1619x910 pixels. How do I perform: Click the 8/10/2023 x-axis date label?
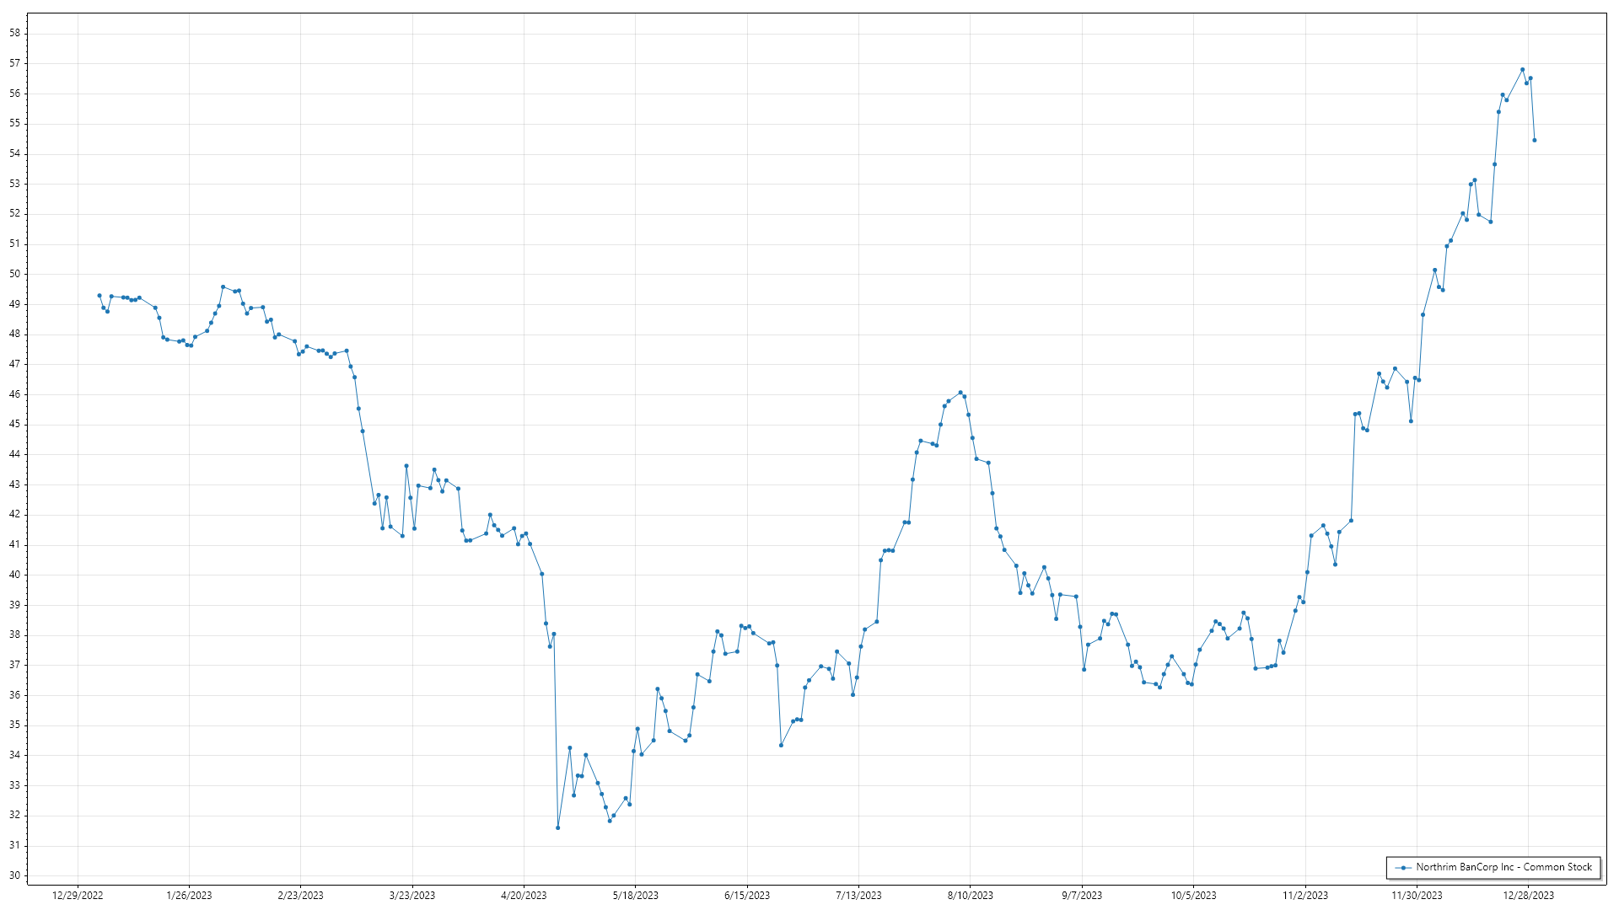click(x=970, y=896)
